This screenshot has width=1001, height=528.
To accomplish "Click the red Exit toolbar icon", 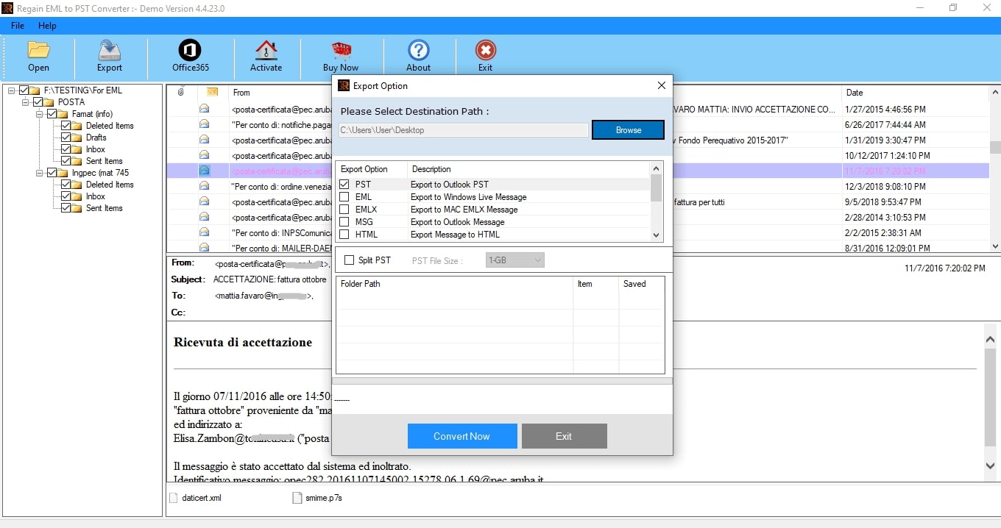I will (x=485, y=50).
